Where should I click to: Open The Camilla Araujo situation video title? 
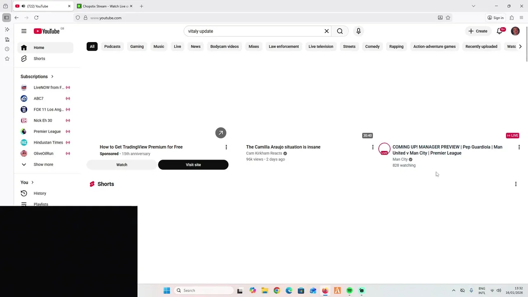click(x=283, y=147)
